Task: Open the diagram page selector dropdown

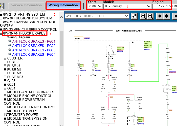Action: (x=97, y=16)
